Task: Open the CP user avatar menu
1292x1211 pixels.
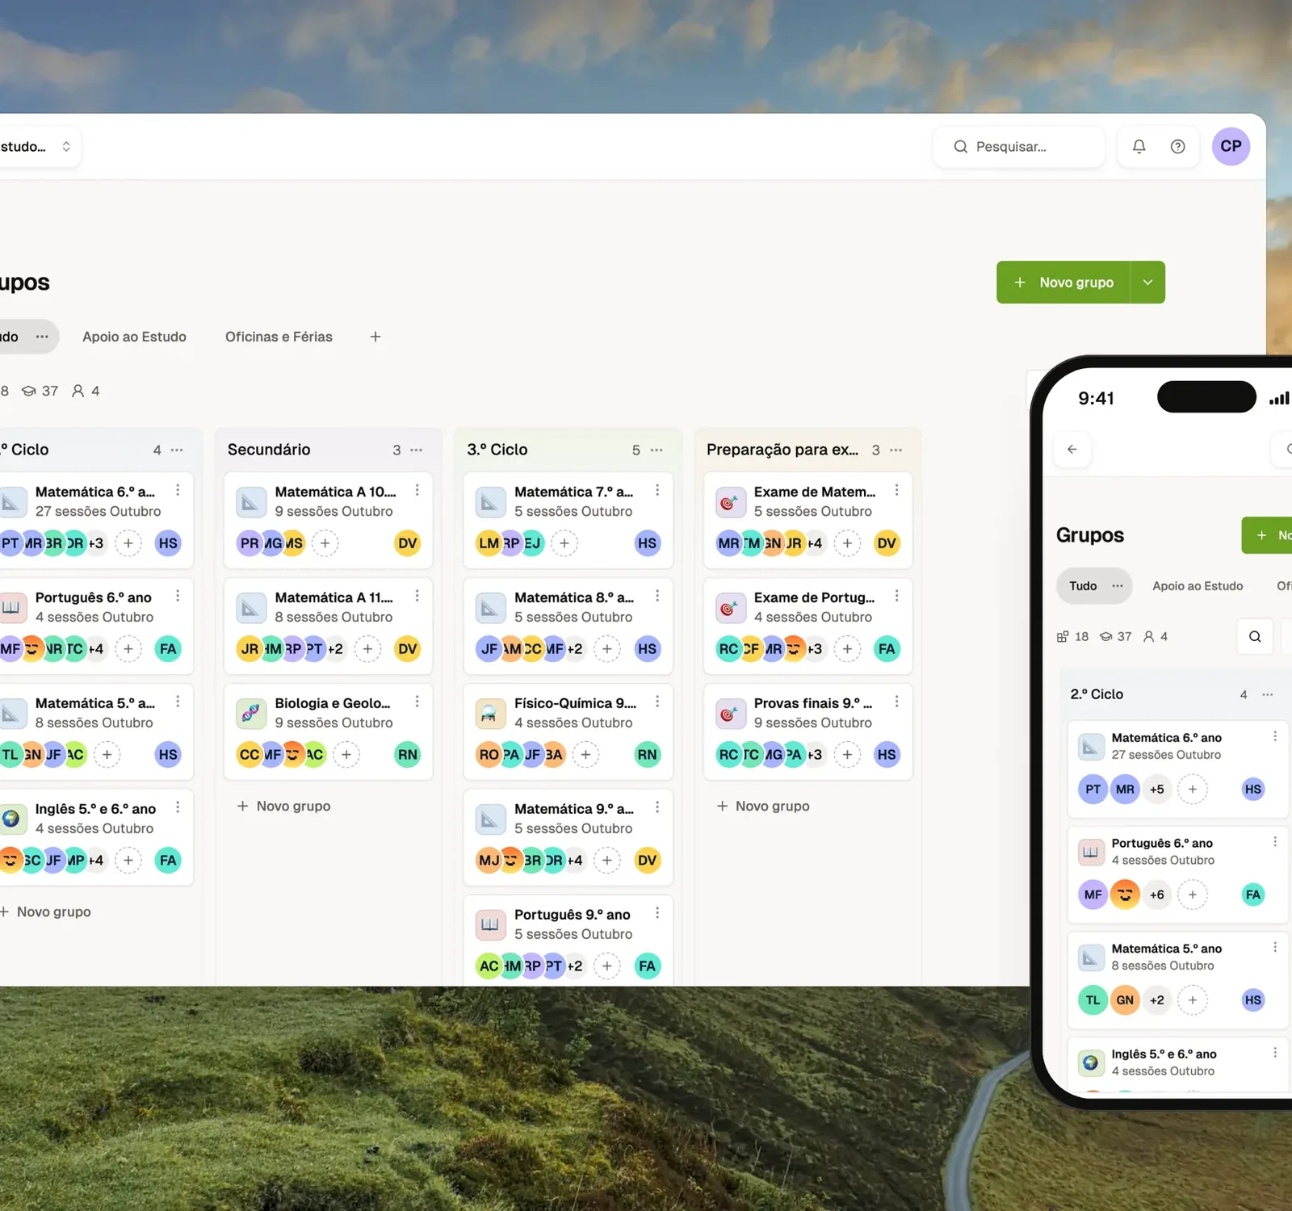Action: [1231, 146]
